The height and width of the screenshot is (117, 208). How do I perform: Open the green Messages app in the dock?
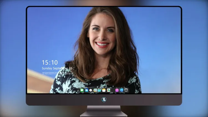coord(82,90)
